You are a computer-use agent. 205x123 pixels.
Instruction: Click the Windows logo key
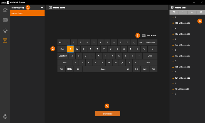[70, 69]
